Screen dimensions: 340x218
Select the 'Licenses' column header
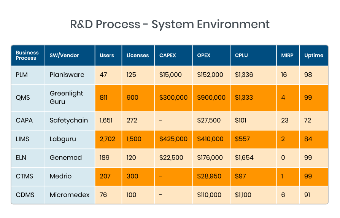click(x=138, y=55)
